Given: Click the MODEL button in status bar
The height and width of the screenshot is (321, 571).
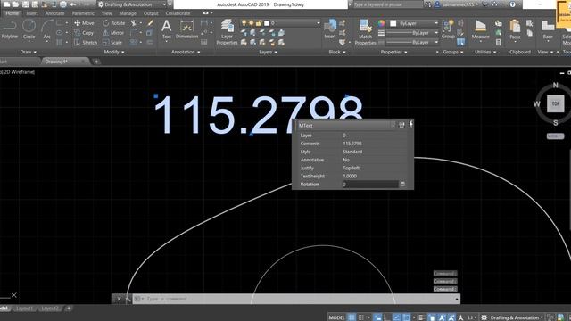Looking at the screenshot, I should [x=336, y=317].
